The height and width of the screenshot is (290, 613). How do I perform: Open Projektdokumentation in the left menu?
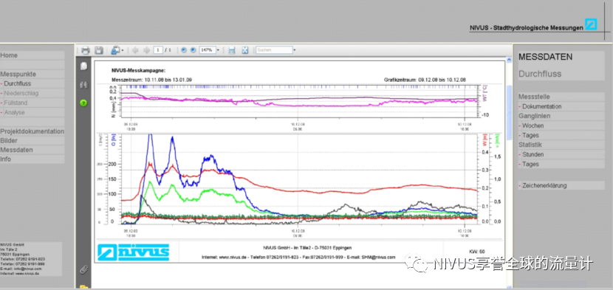click(32, 131)
